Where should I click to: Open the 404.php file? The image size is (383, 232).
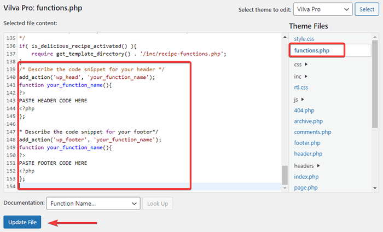(304, 111)
